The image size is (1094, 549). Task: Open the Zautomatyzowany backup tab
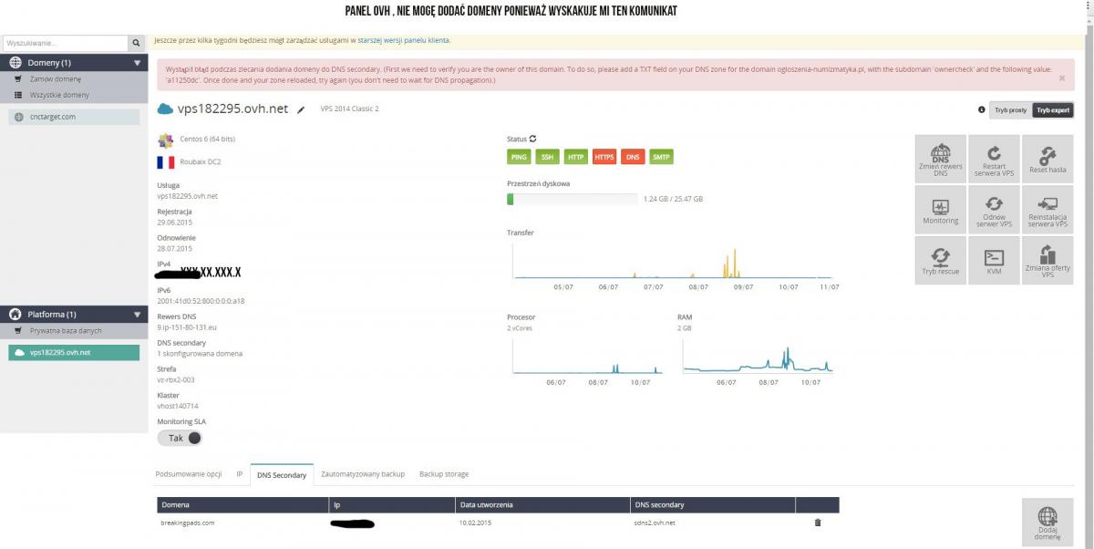point(363,474)
